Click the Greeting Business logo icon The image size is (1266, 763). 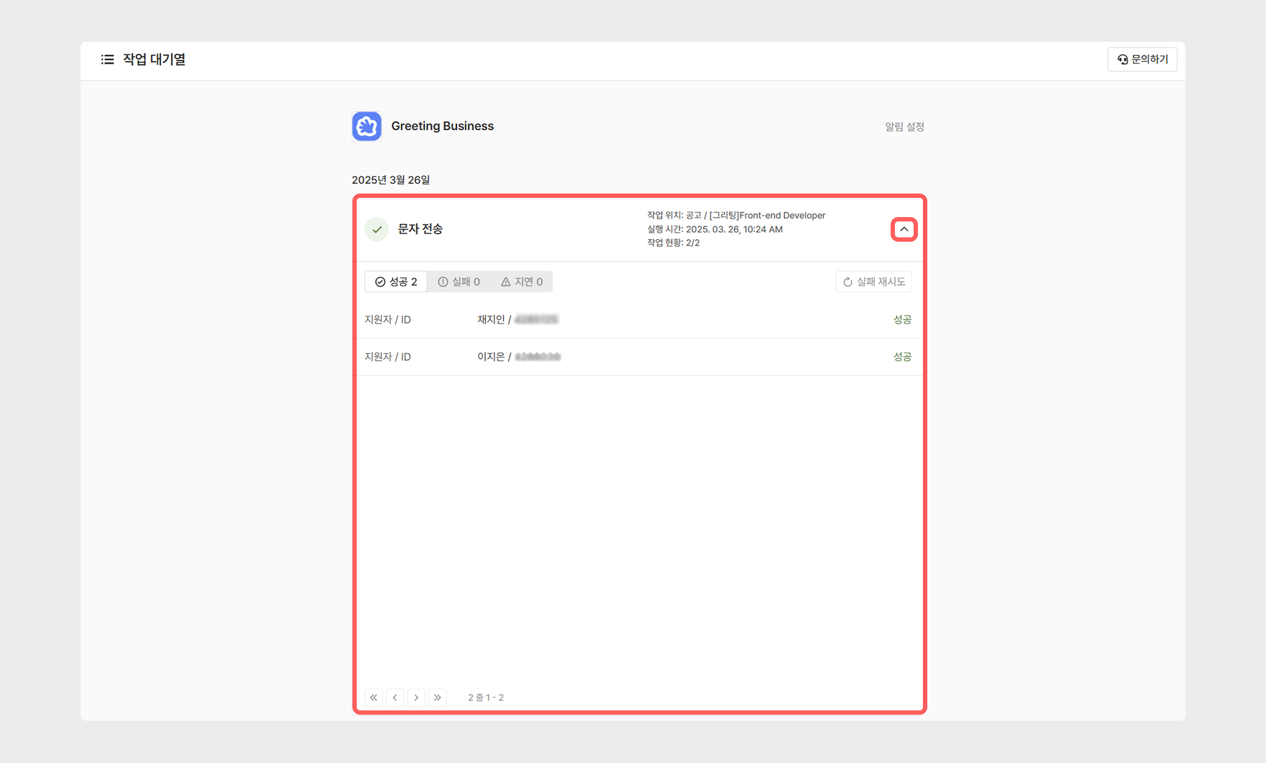click(367, 126)
